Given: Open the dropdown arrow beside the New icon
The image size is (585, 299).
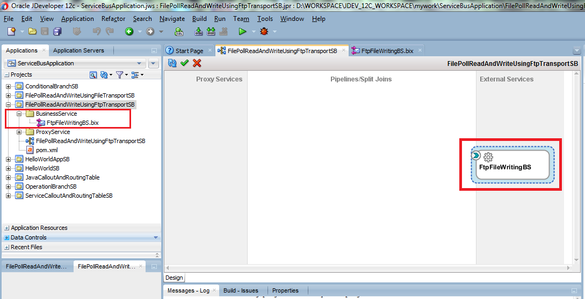Looking at the screenshot, I should click(x=22, y=32).
